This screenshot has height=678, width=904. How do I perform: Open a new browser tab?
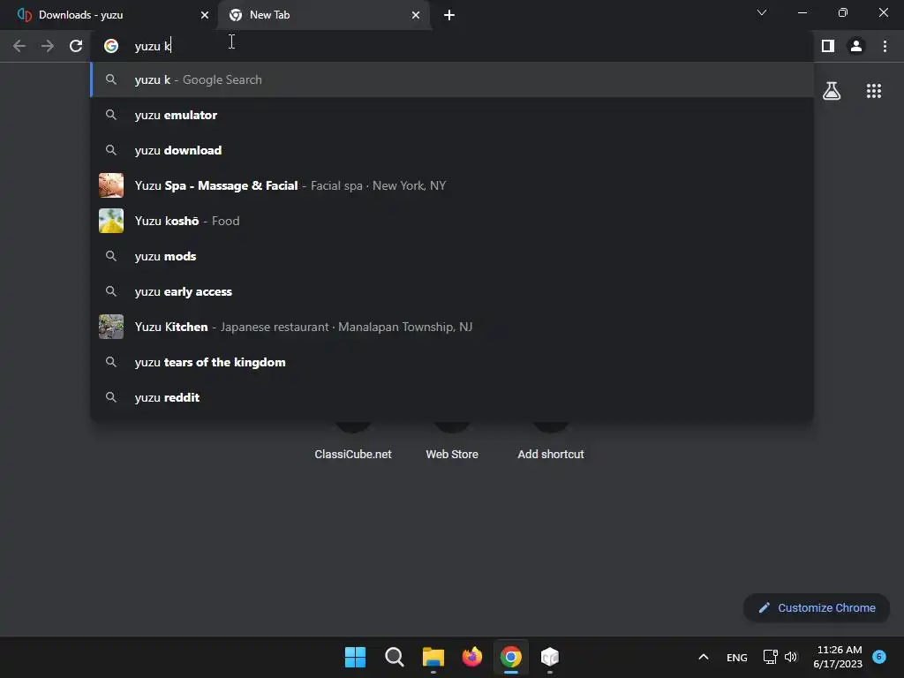point(449,15)
